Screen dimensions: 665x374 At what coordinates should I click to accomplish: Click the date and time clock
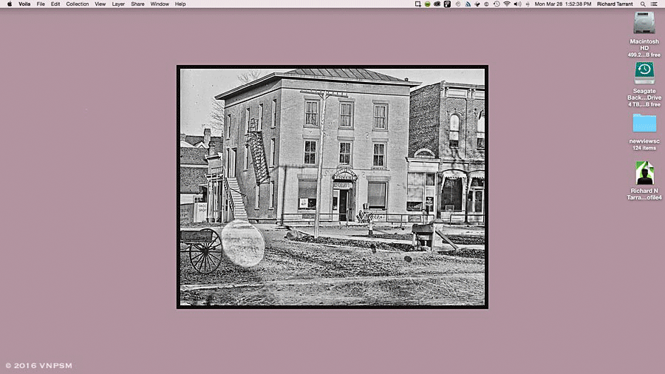tap(563, 4)
